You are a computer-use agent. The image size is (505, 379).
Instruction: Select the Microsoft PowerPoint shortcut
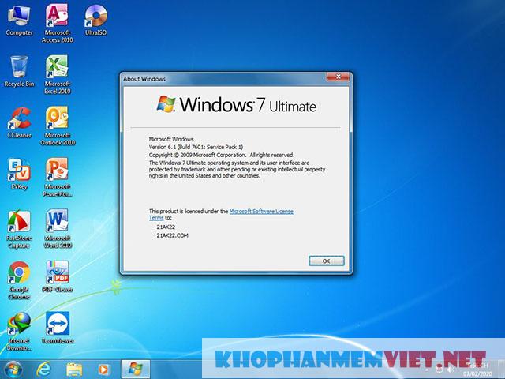[x=58, y=177]
